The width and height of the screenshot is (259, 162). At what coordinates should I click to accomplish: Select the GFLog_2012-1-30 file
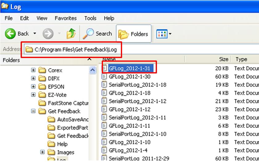tap(129, 77)
